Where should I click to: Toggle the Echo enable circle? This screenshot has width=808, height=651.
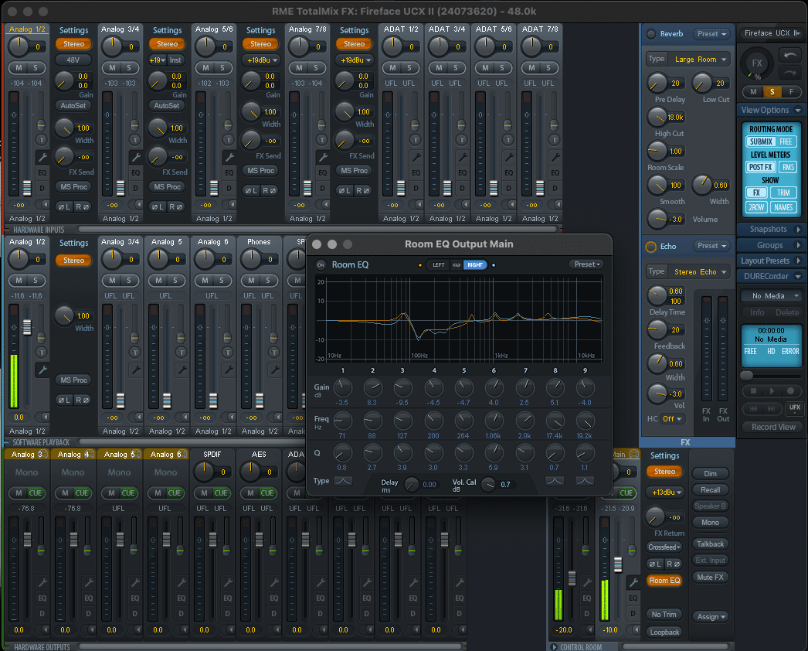point(651,247)
